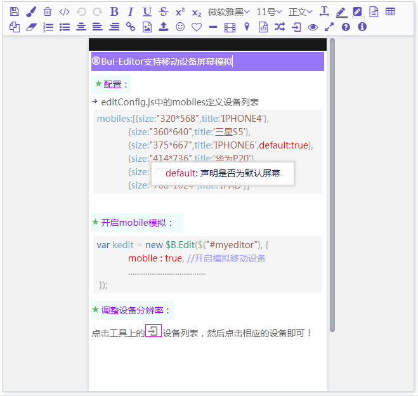Expand editor to fullscreen
Screen dimensions: 418x396
pos(329,27)
